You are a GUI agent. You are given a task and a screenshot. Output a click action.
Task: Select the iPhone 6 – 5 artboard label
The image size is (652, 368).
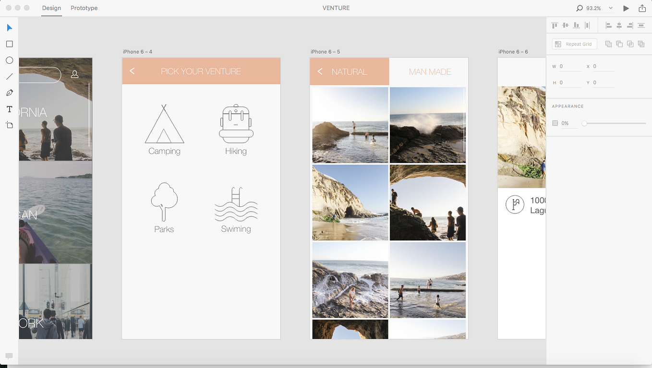[x=325, y=52]
